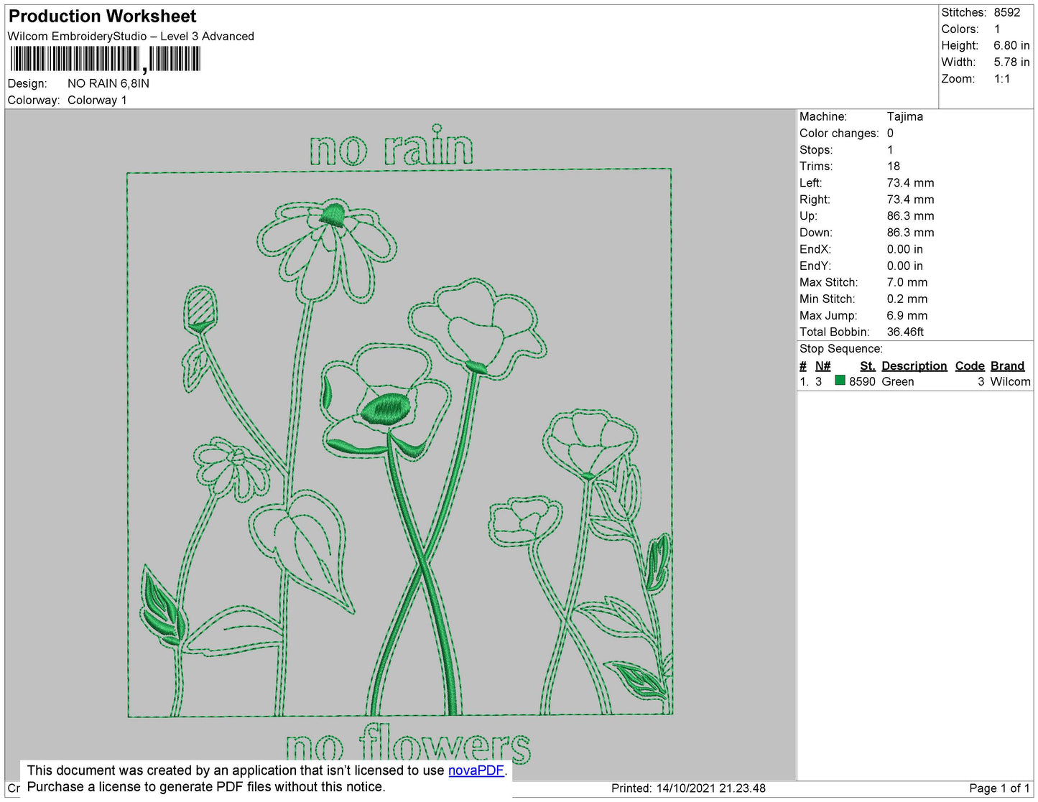Select 'Wilcom EmbroideryStudio – Level 3 Advanced' text
The height and width of the screenshot is (802, 1038).
click(x=131, y=37)
